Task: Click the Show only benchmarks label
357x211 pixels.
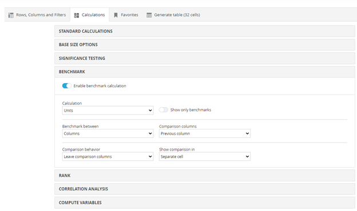Action: [x=191, y=110]
